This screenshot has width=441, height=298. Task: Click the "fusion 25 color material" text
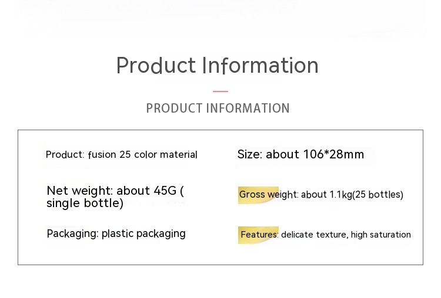(x=142, y=155)
